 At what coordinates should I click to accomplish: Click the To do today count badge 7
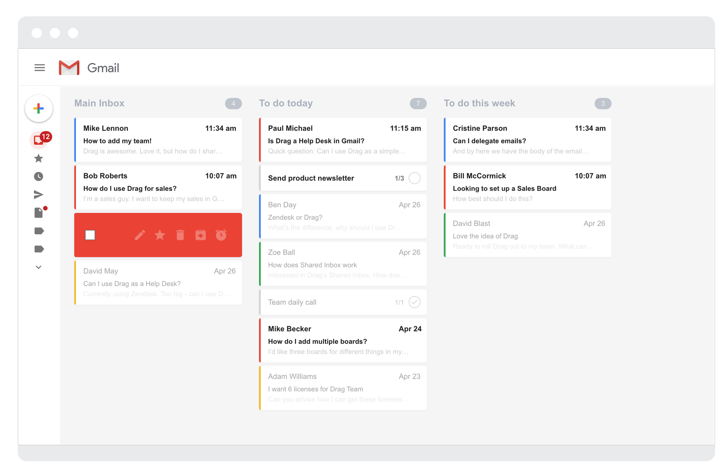click(x=418, y=103)
